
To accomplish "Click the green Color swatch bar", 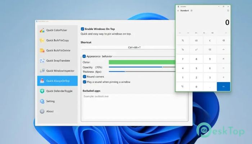I will click(142, 62).
